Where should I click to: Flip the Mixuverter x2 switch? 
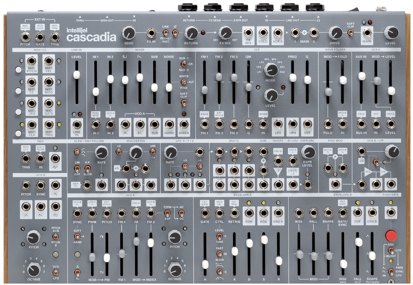[x=119, y=152]
